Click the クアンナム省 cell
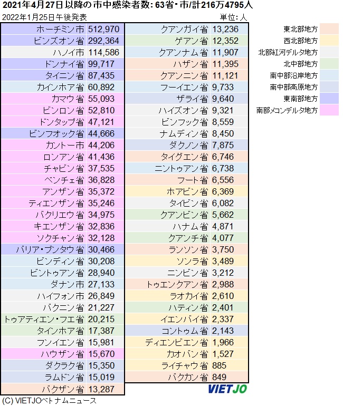 (x=168, y=52)
